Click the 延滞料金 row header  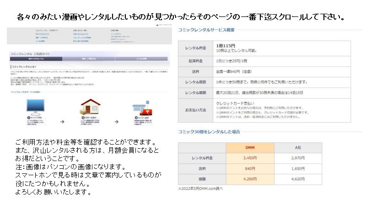195,60
